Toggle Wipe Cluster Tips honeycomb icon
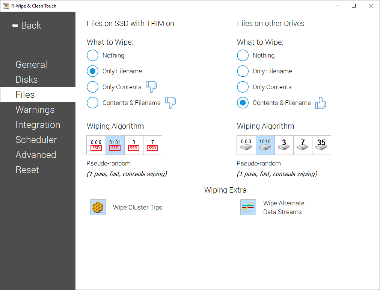 (x=98, y=207)
